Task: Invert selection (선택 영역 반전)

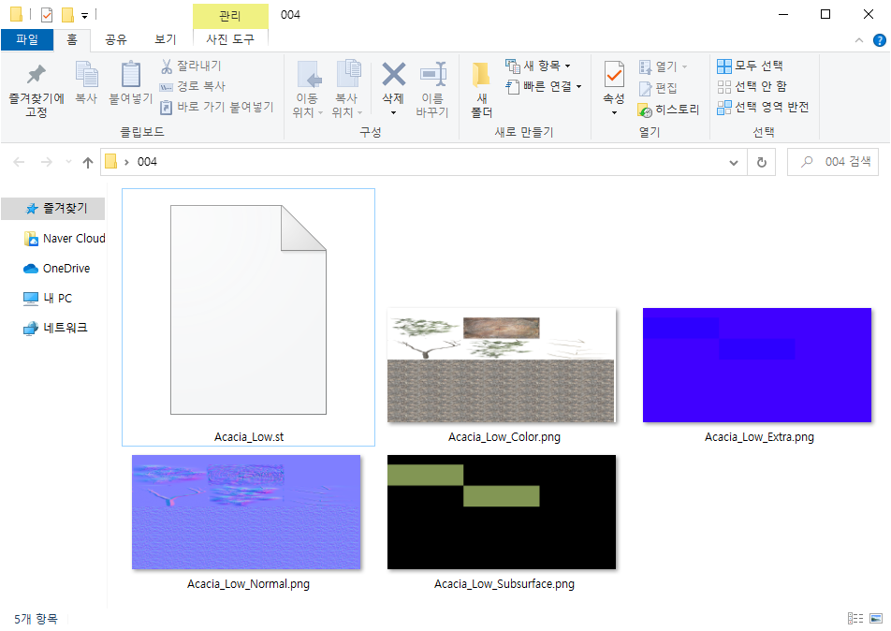Action: tap(763, 107)
